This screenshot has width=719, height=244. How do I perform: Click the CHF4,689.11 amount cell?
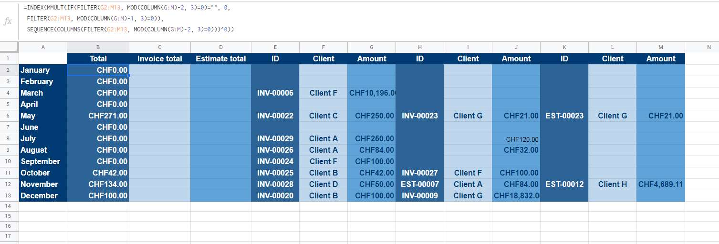(x=661, y=184)
